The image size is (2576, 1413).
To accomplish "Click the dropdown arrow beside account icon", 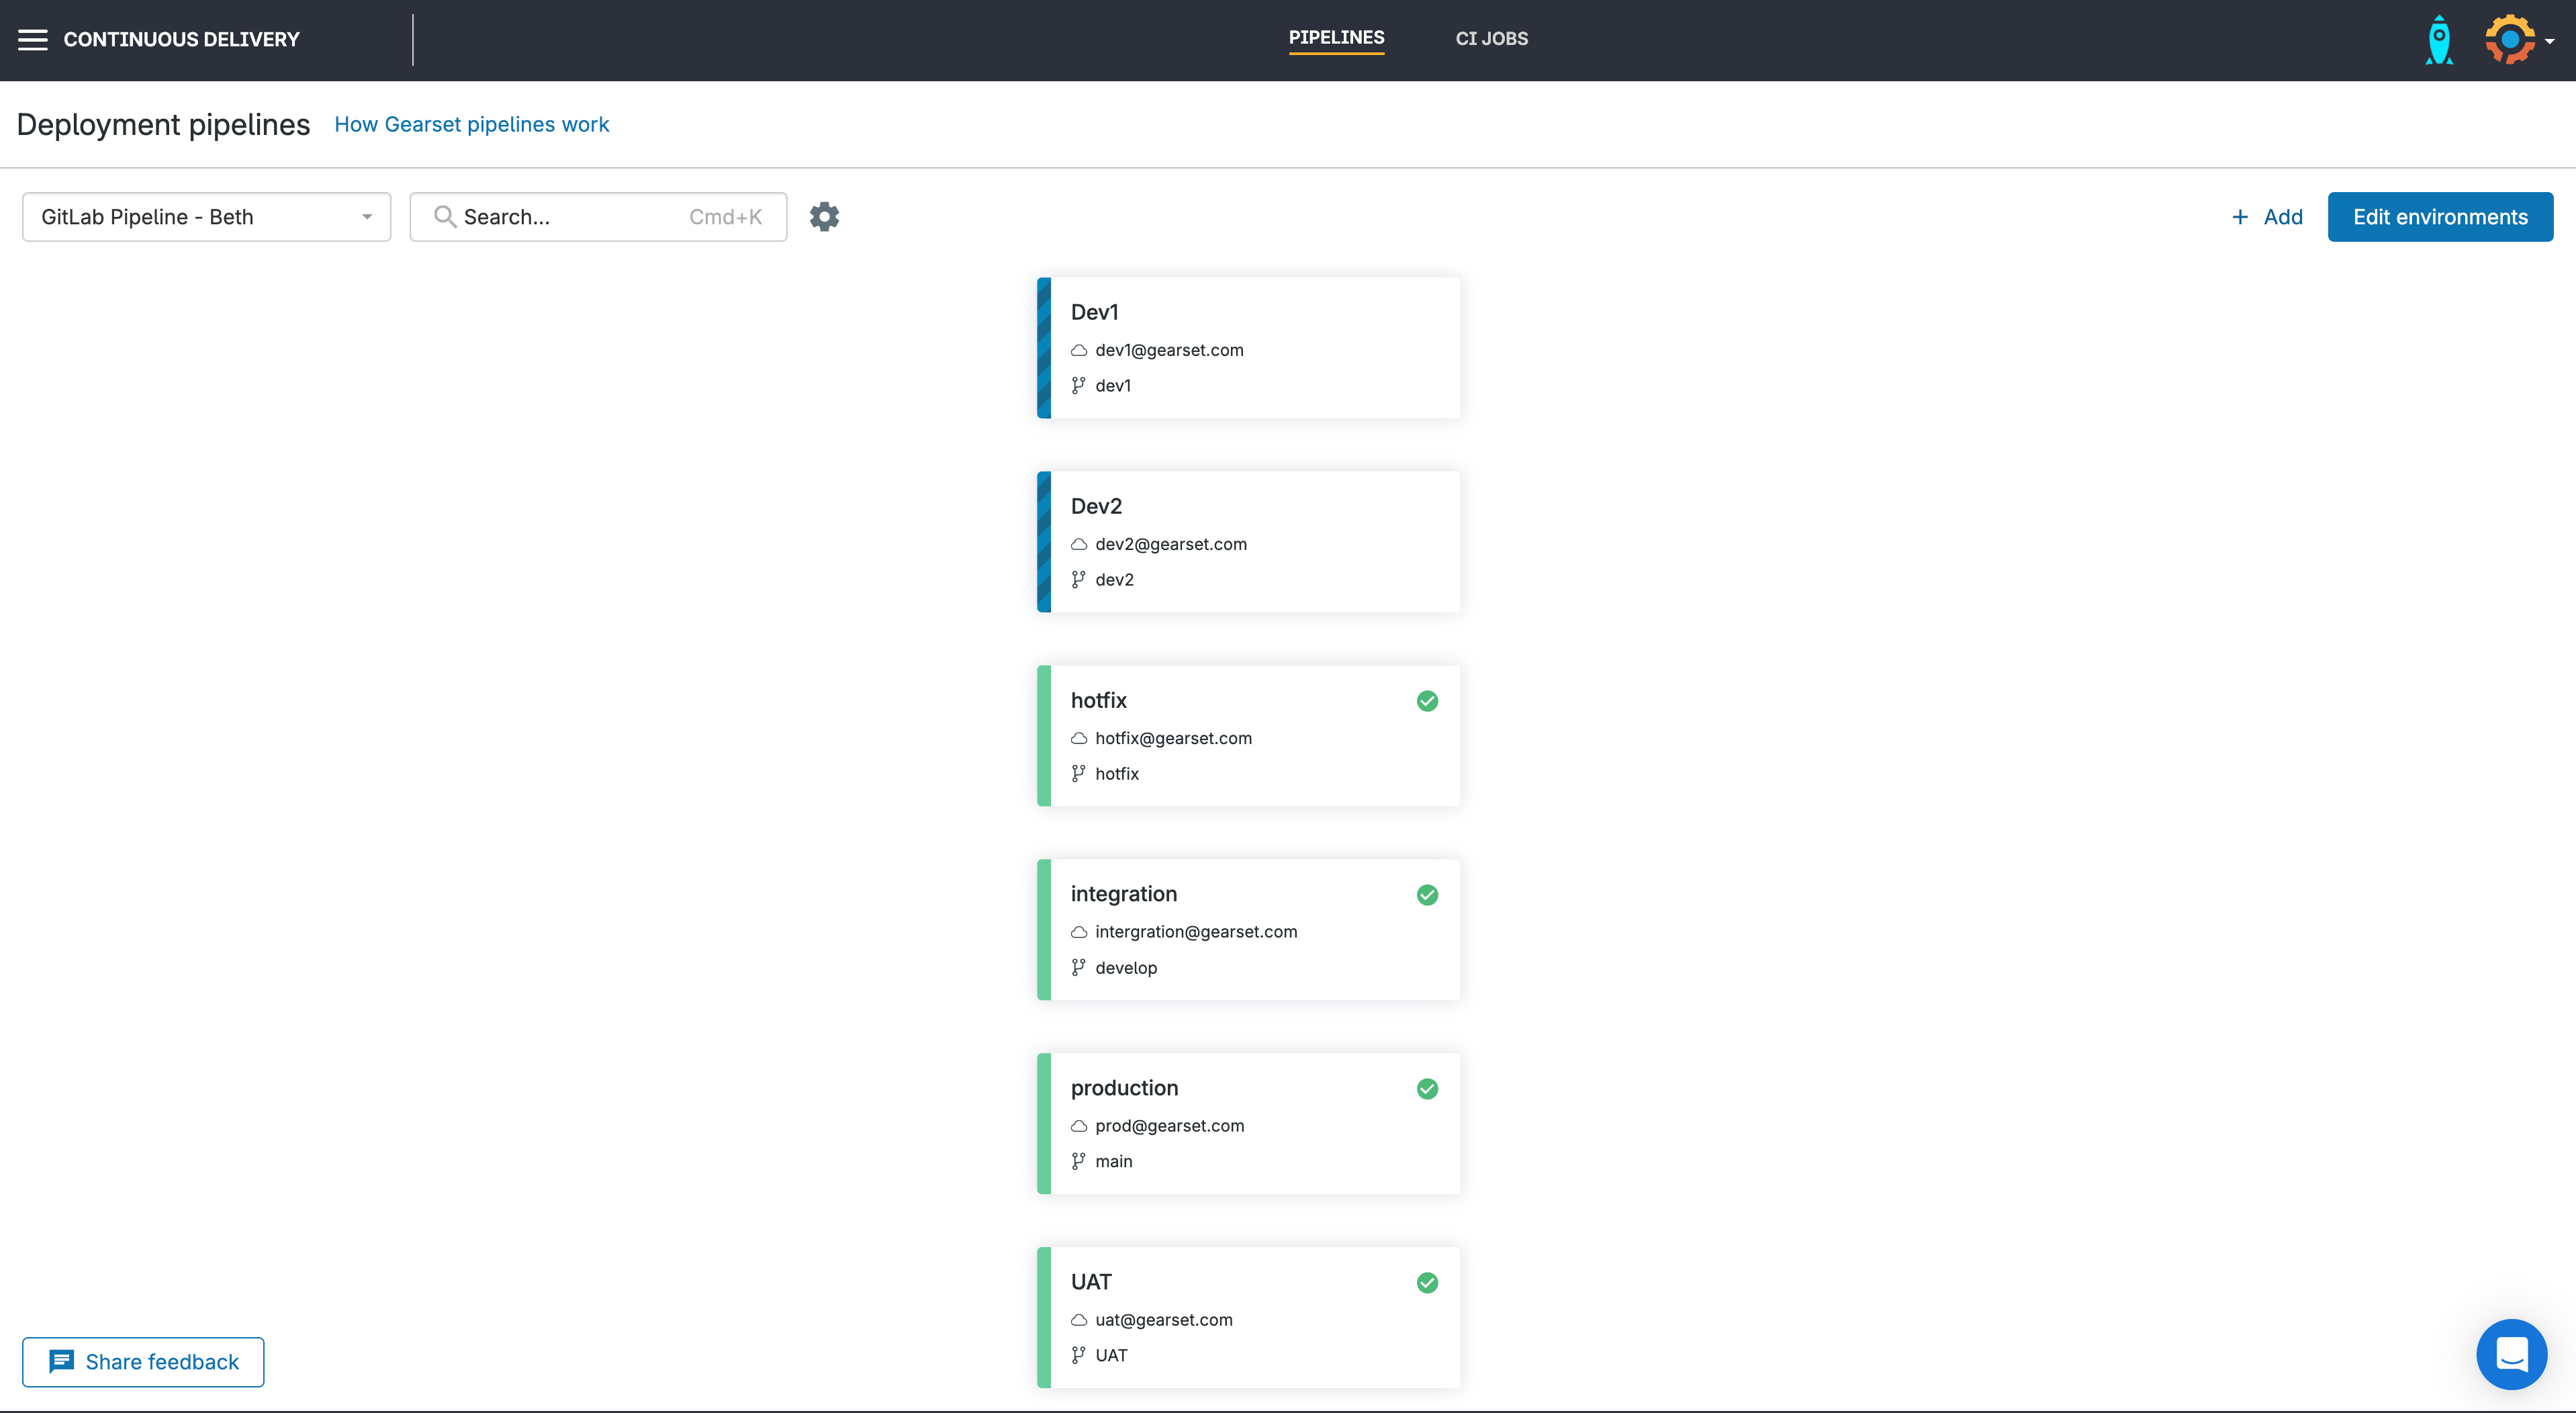I will click(2550, 42).
